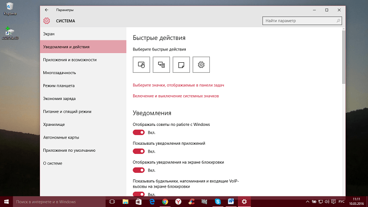This screenshot has height=207, width=368.
Task: Click the settings window vertical scrollbar thumb
Action: click(343, 57)
